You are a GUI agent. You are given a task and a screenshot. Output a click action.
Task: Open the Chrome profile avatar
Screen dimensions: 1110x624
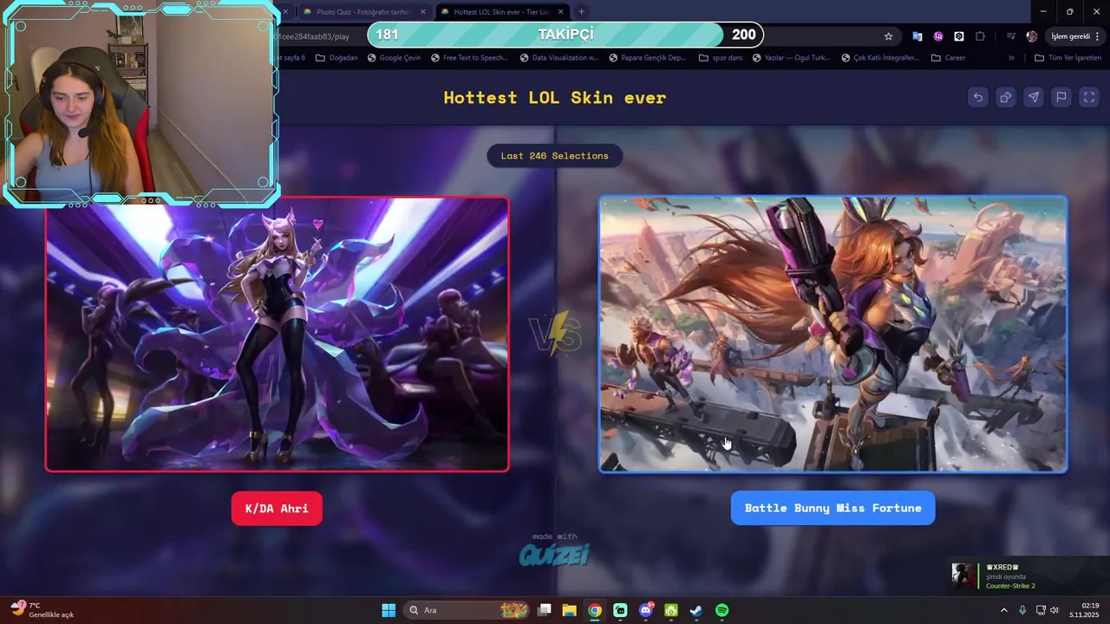(1031, 36)
